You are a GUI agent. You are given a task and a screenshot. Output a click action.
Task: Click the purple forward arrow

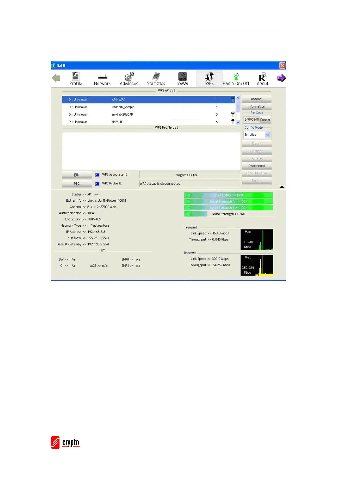[281, 78]
